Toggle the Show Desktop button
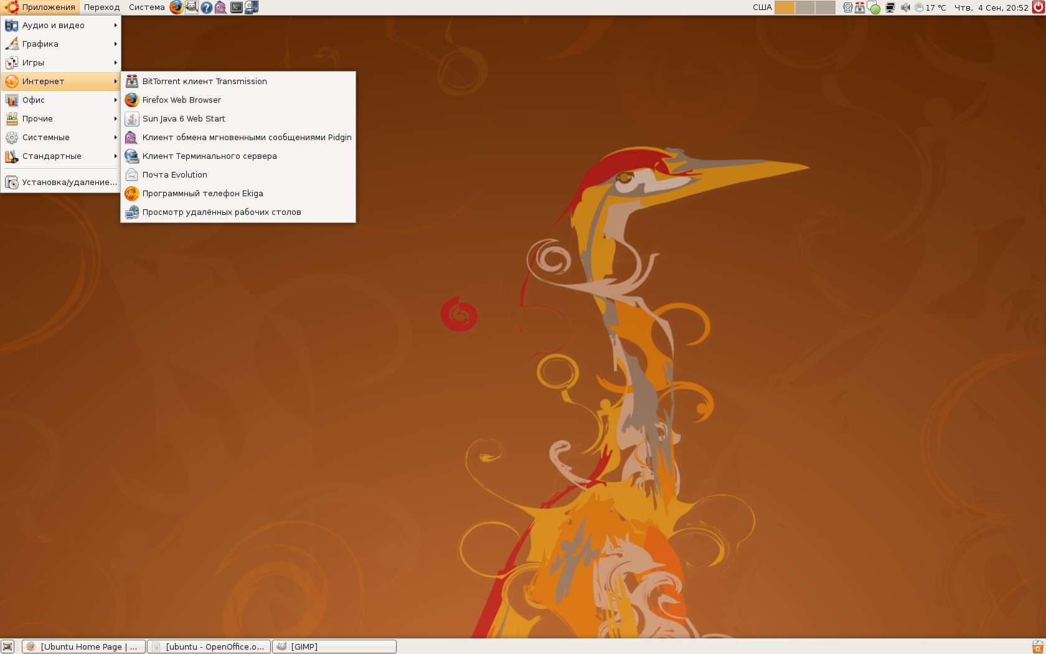The height and width of the screenshot is (654, 1046). 7,647
